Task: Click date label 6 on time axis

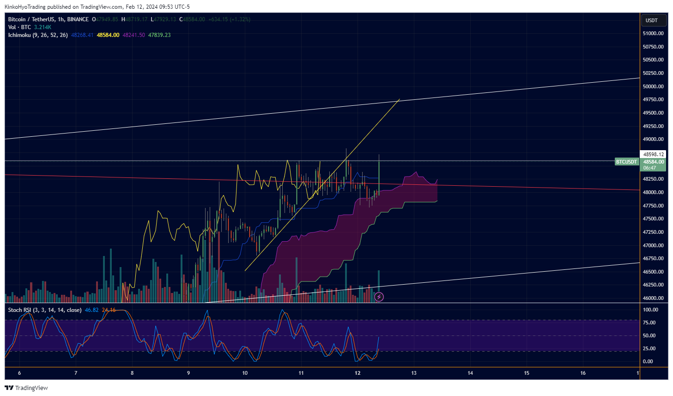Action: point(19,373)
